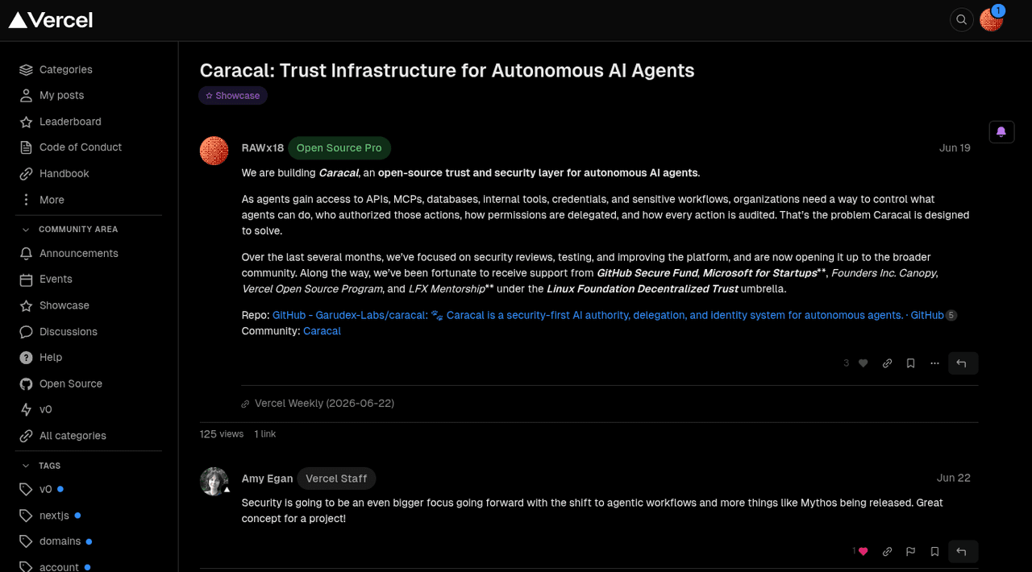Viewport: 1032px width, 572px height.
Task: Click the Jun 22 post date
Action: 954,479
